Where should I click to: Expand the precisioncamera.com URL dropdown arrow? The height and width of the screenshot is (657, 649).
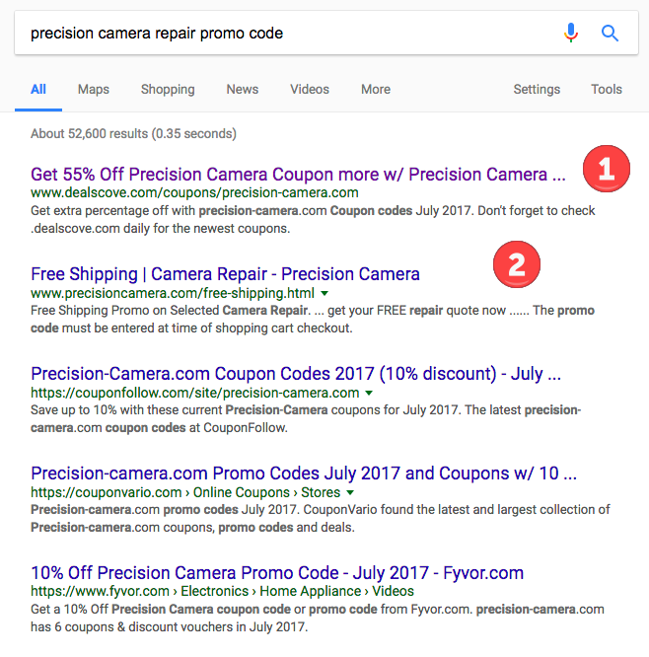(x=324, y=293)
